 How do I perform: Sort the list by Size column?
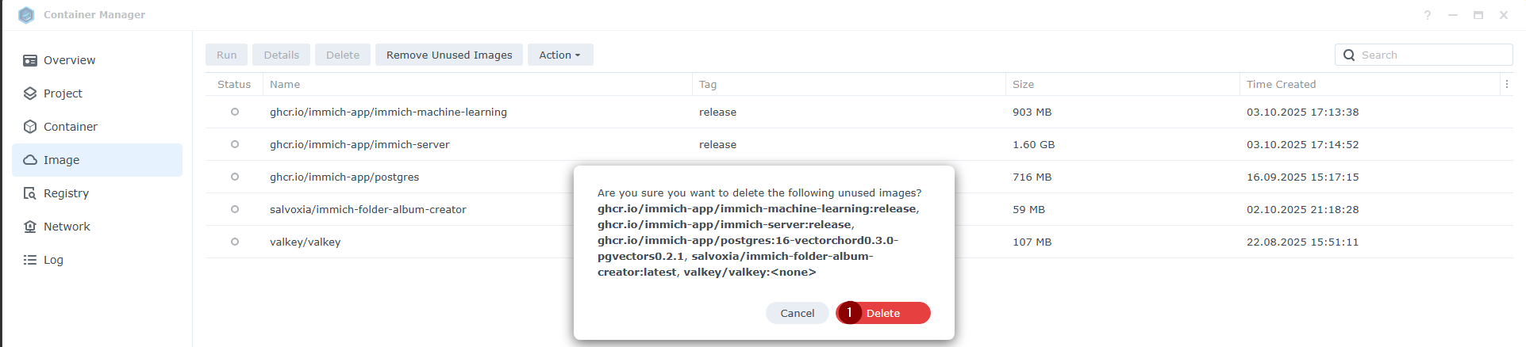pyautogui.click(x=1023, y=84)
